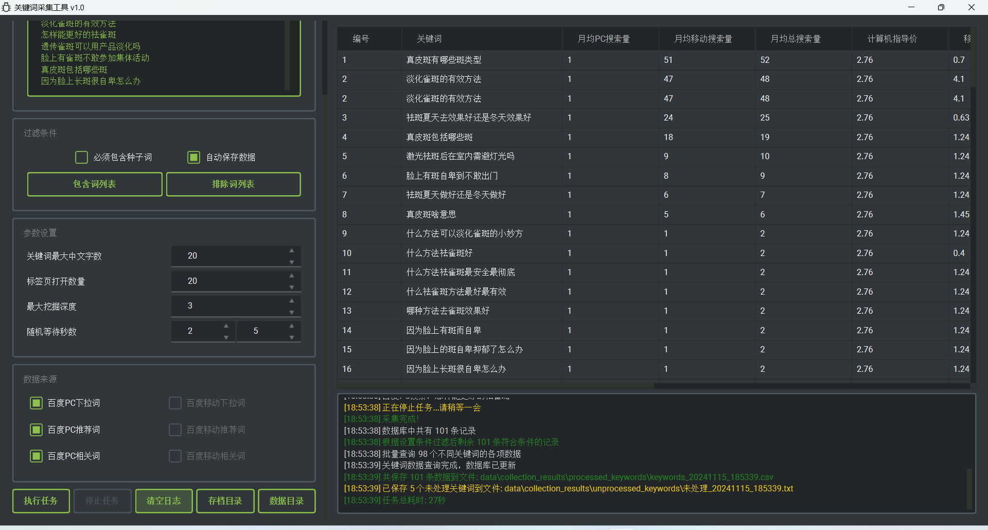Click the 停止任务 button
Image resolution: width=988 pixels, height=530 pixels.
[x=102, y=501]
